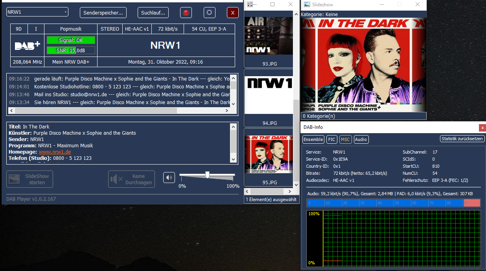Toggle Keine Durchsagen announcements button
This screenshot has height=271, width=486.
[131, 179]
